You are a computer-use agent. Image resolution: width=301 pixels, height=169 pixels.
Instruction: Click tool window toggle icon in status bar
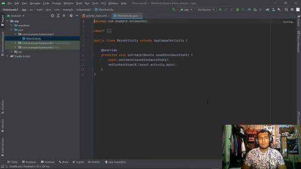point(2,167)
